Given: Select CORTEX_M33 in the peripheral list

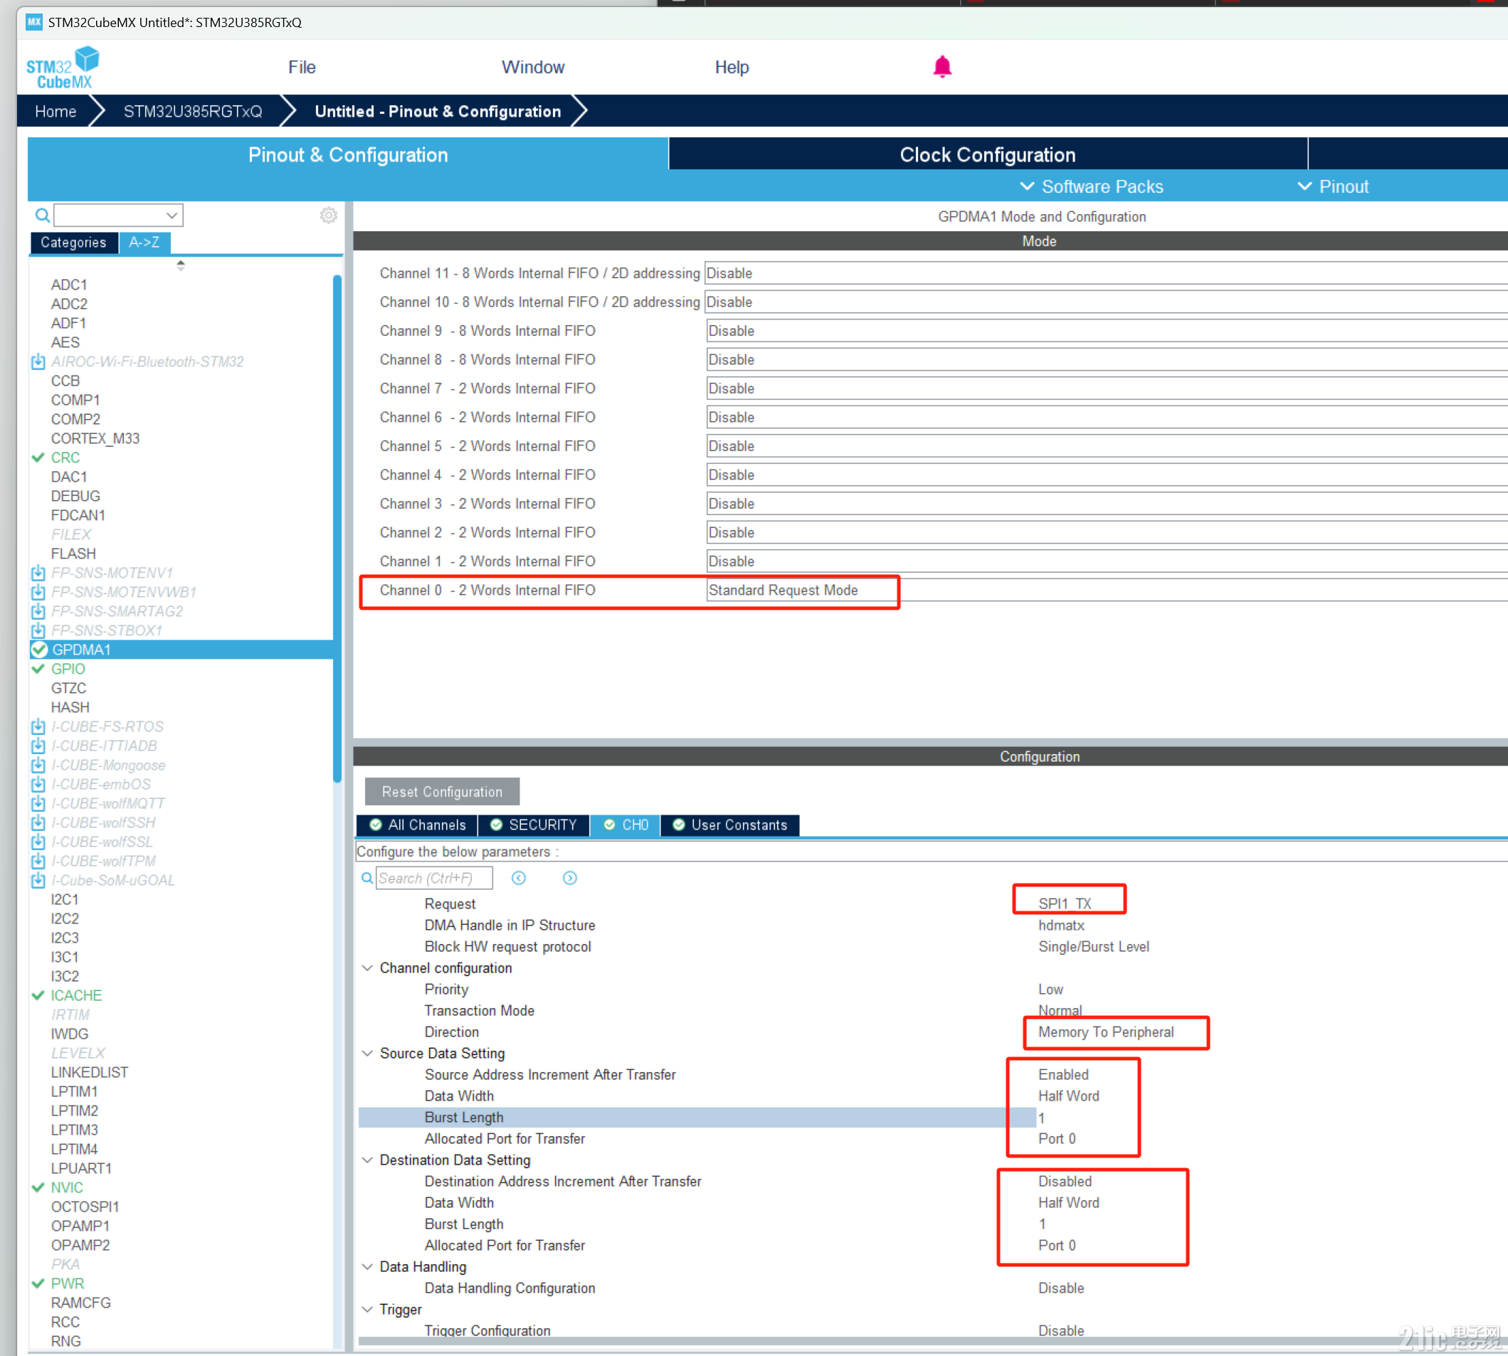Looking at the screenshot, I should [95, 438].
